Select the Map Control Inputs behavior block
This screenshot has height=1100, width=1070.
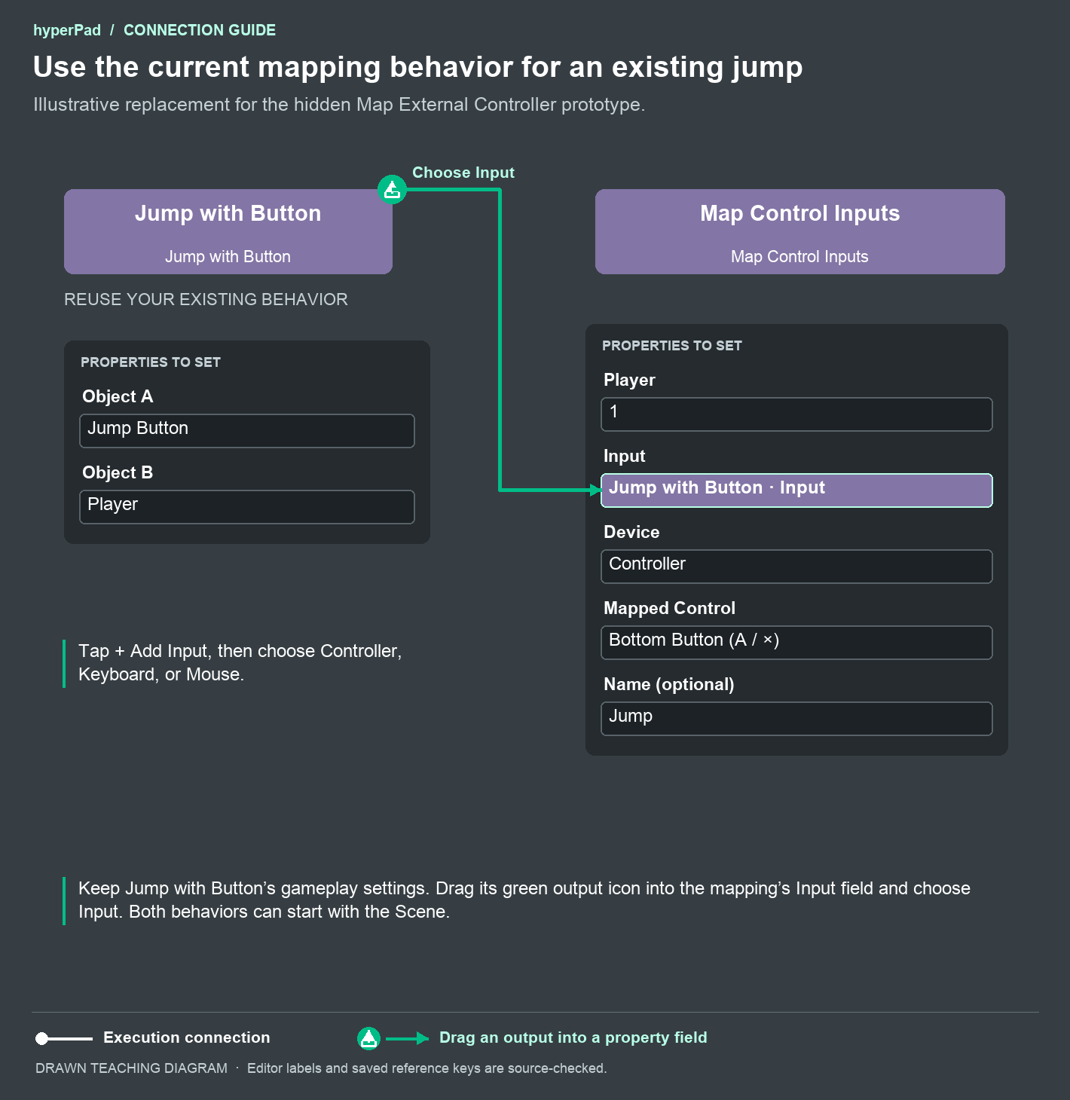click(x=799, y=231)
